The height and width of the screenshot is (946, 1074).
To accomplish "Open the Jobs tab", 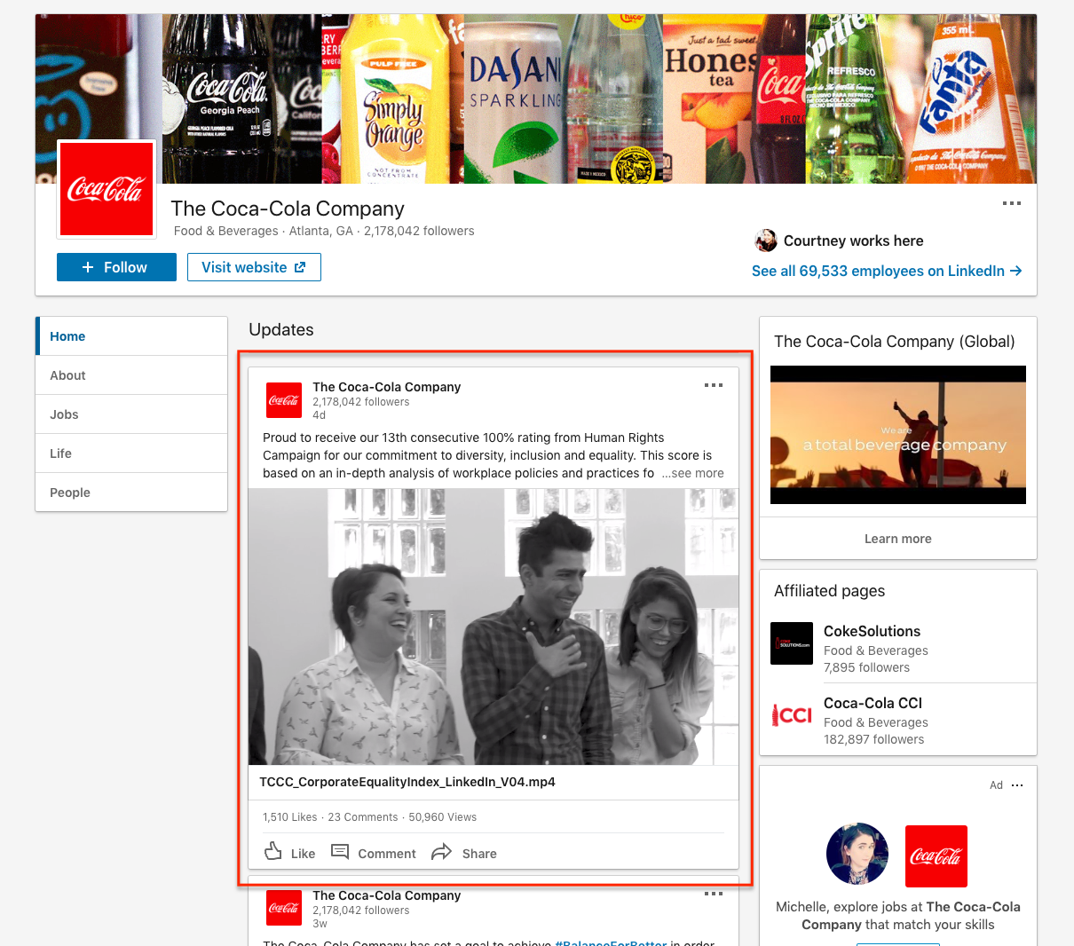I will coord(131,414).
